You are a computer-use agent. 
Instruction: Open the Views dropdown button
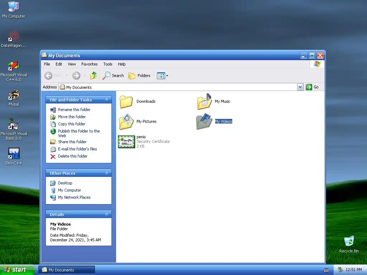tap(162, 76)
